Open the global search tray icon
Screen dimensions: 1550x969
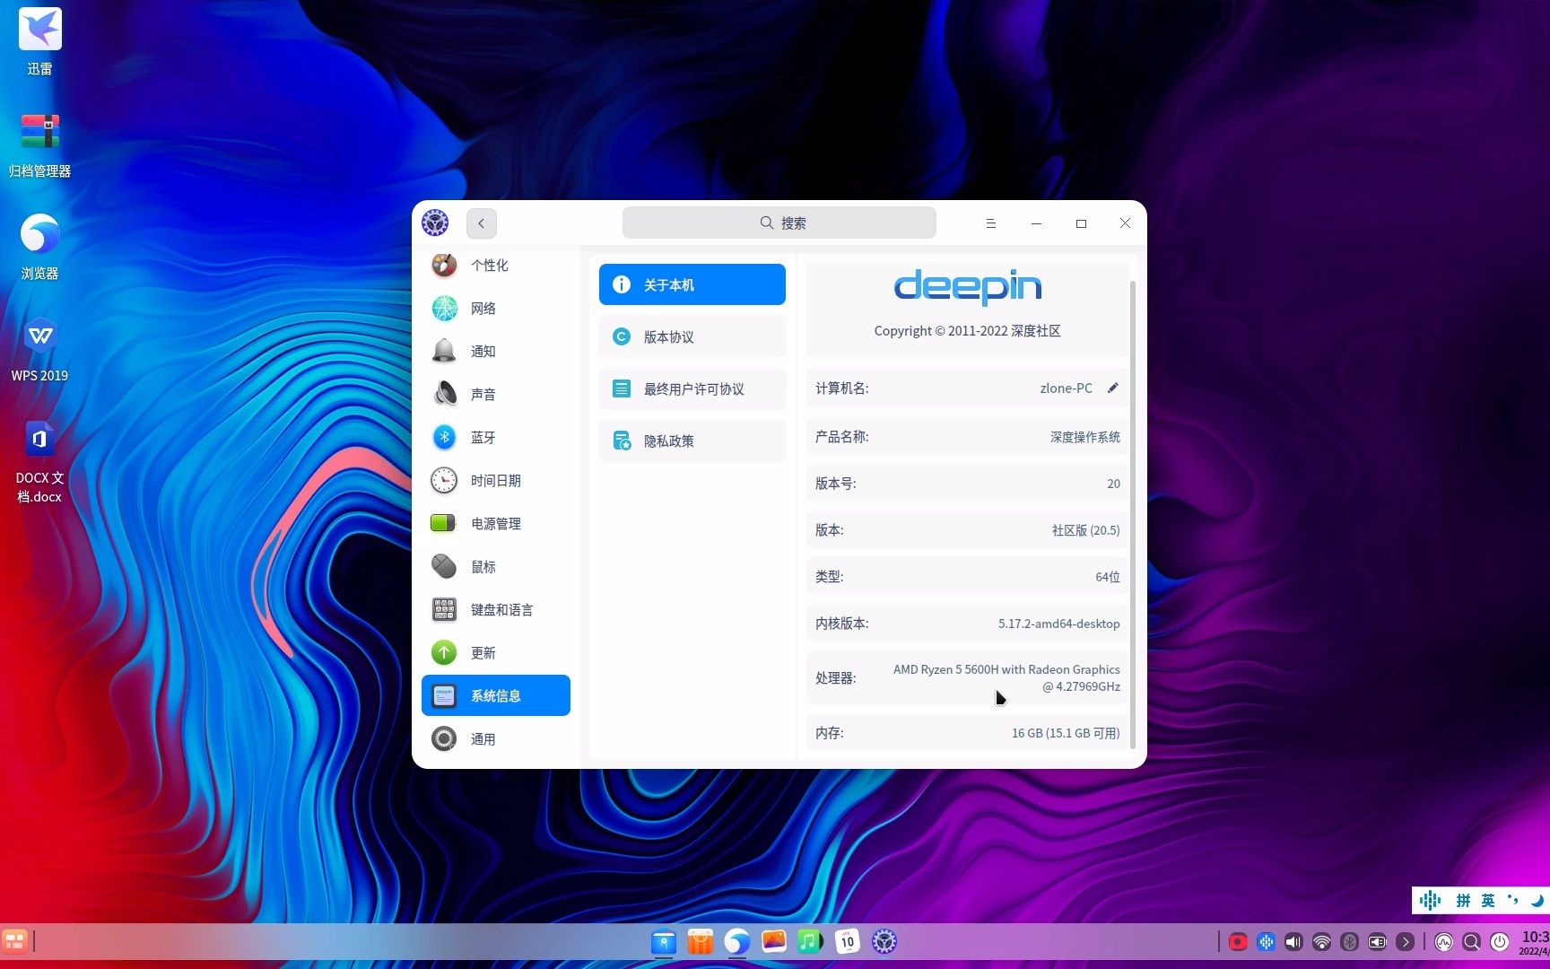click(x=1471, y=941)
